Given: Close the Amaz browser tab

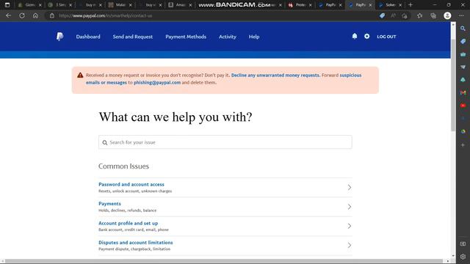Looking at the screenshot, I should tap(190, 5).
